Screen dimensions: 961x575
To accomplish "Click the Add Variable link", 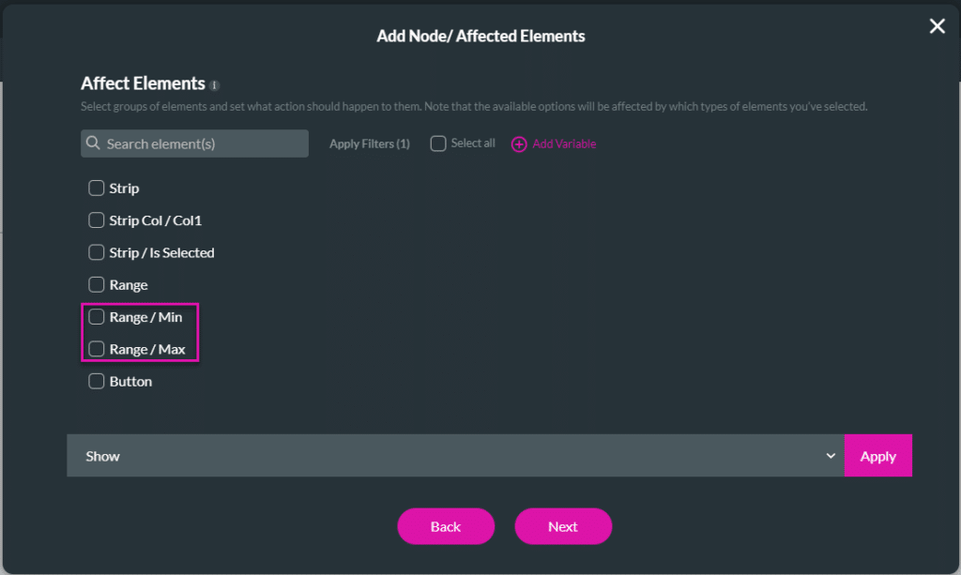I will pyautogui.click(x=564, y=144).
